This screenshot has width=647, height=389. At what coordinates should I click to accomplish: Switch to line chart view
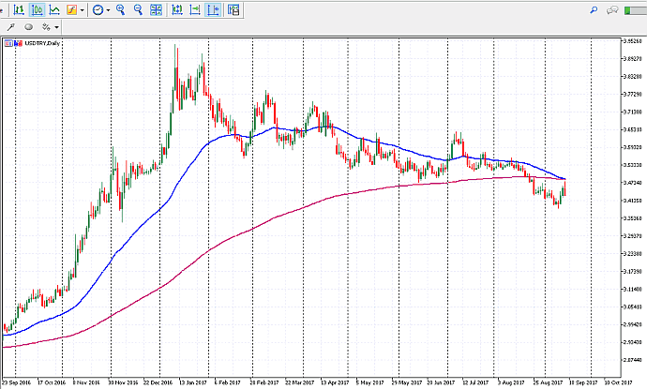tap(54, 10)
